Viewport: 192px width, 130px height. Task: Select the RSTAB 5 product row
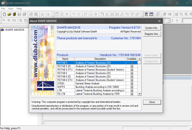coord(97,63)
